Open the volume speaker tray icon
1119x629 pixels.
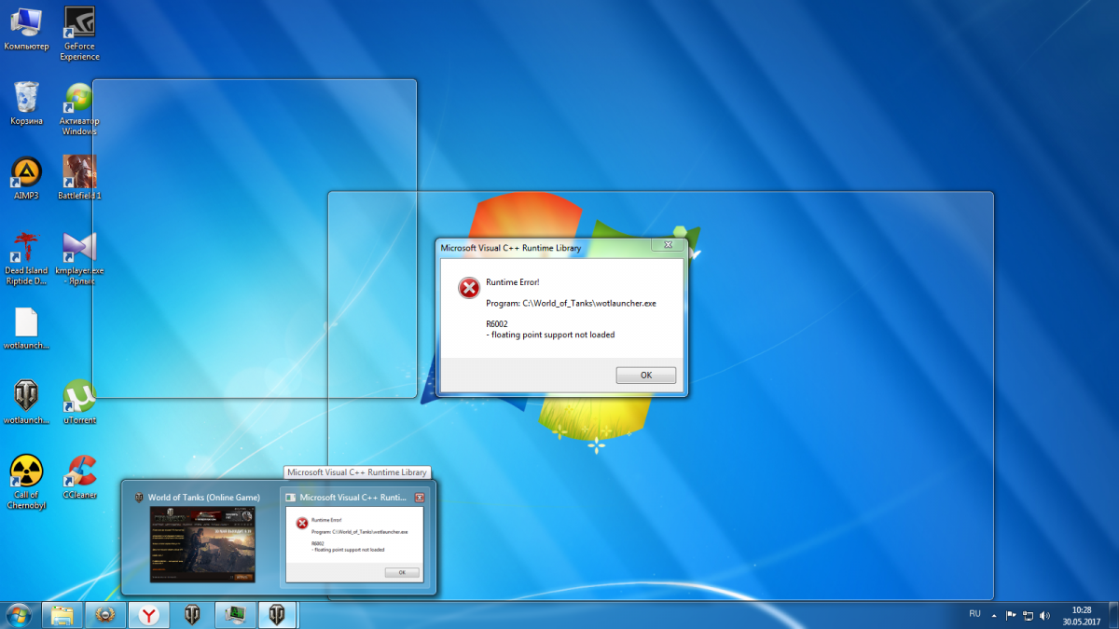point(1044,615)
